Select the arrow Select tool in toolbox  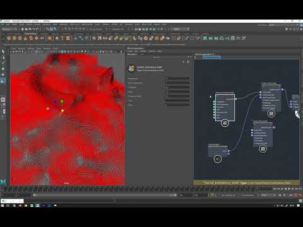click(3, 52)
